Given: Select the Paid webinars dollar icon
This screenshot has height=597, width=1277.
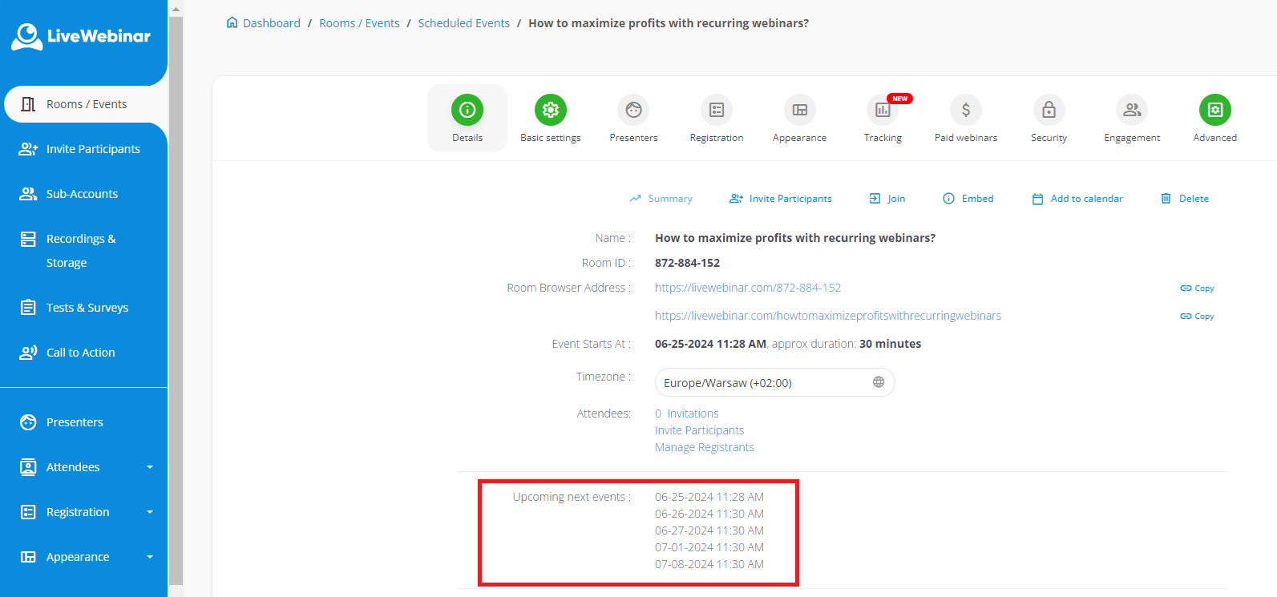Looking at the screenshot, I should click(x=966, y=111).
